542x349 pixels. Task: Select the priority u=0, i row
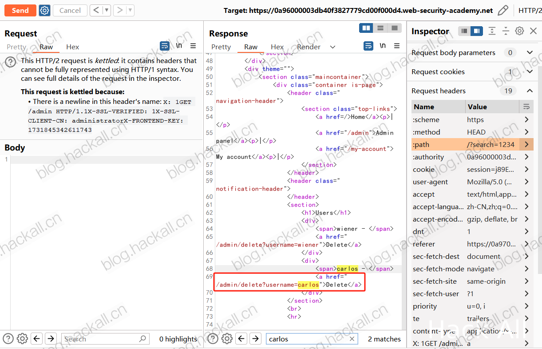pyautogui.click(x=473, y=306)
